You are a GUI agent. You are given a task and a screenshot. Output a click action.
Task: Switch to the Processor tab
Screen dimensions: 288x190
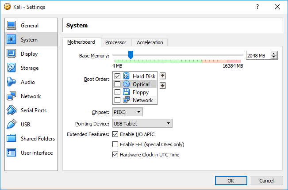pyautogui.click(x=116, y=42)
